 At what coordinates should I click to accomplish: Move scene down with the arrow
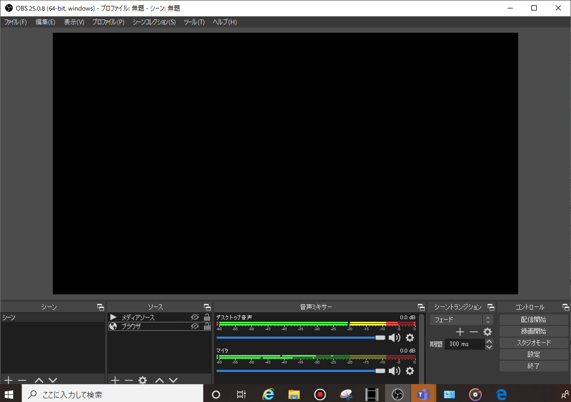pyautogui.click(x=53, y=380)
